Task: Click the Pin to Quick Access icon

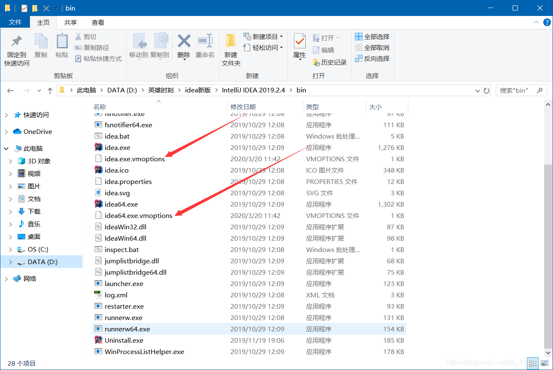Action: coord(17,41)
